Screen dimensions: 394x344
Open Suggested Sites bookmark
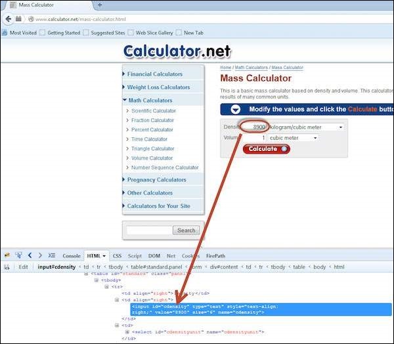pyautogui.click(x=108, y=33)
